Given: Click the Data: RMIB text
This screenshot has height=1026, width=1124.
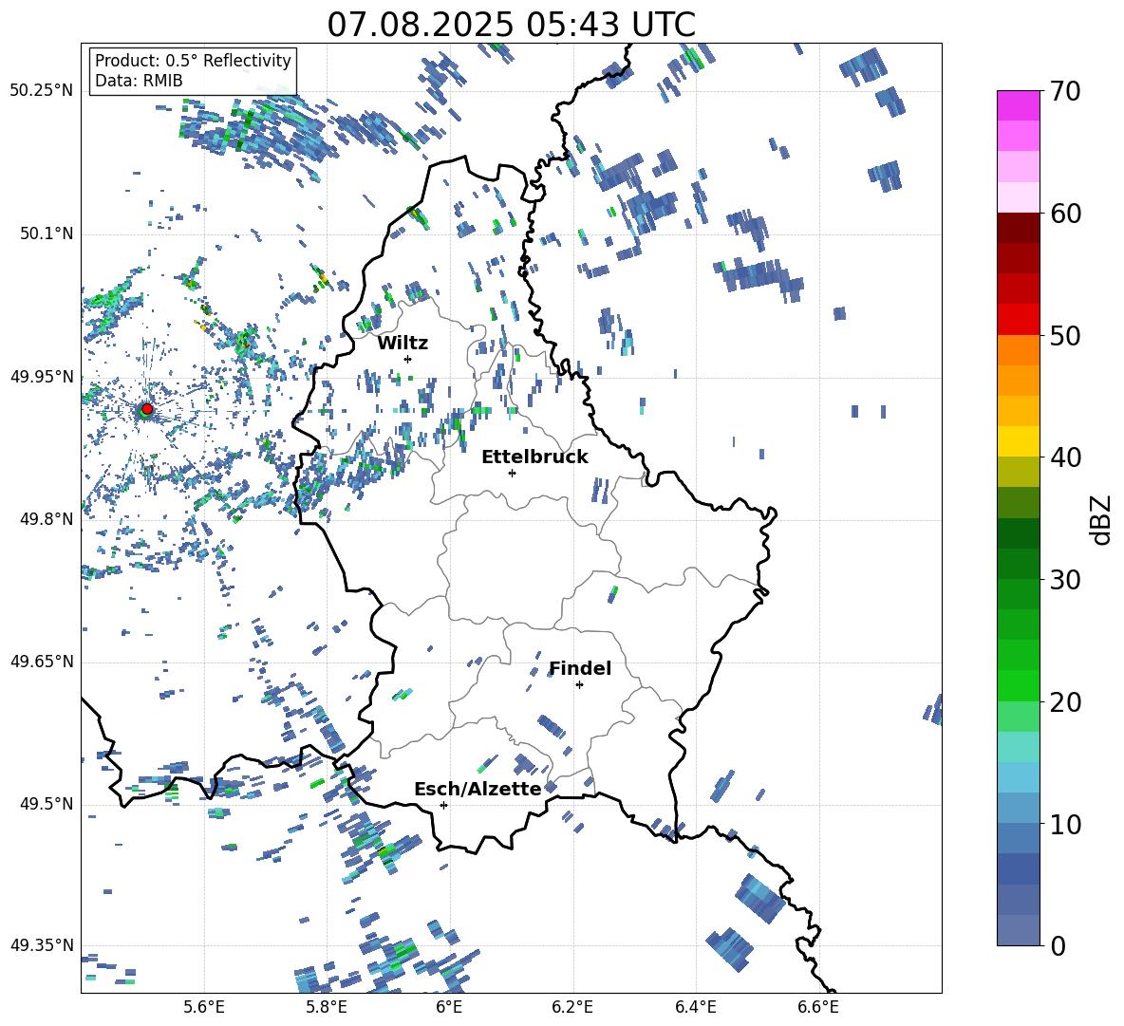Looking at the screenshot, I should click(139, 81).
